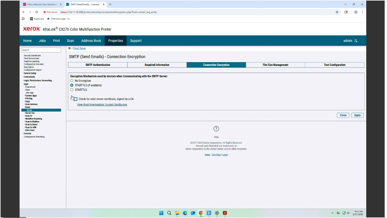This screenshot has height=218, width=387.
Task: Select the No Encryption radio button
Action: [x=72, y=81]
